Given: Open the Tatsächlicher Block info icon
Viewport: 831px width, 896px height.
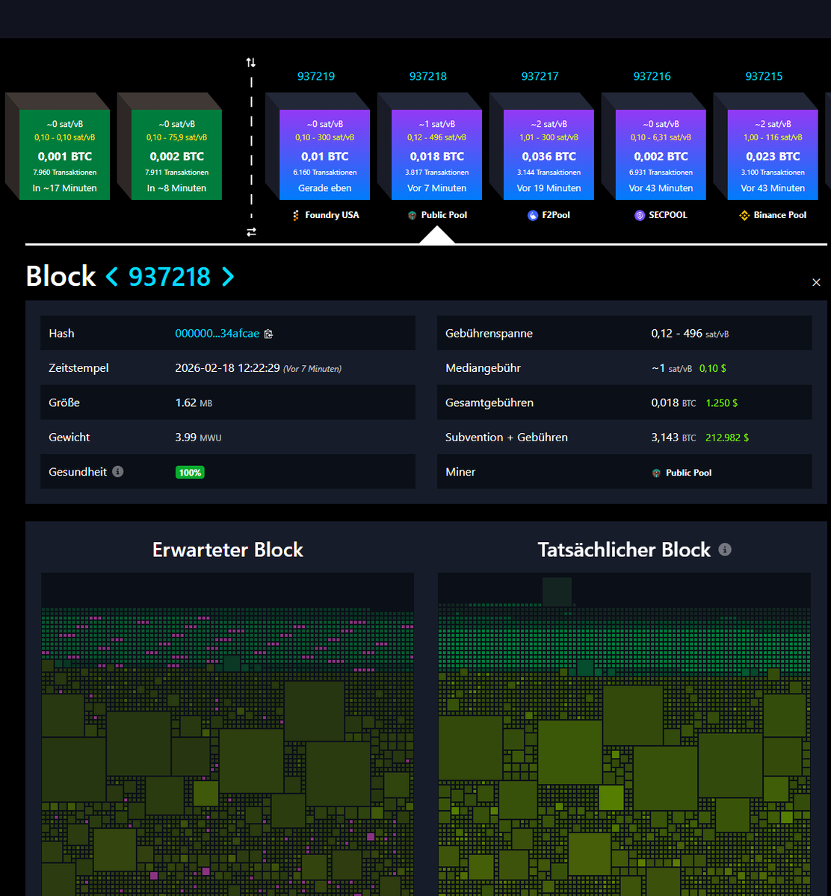Looking at the screenshot, I should (723, 550).
